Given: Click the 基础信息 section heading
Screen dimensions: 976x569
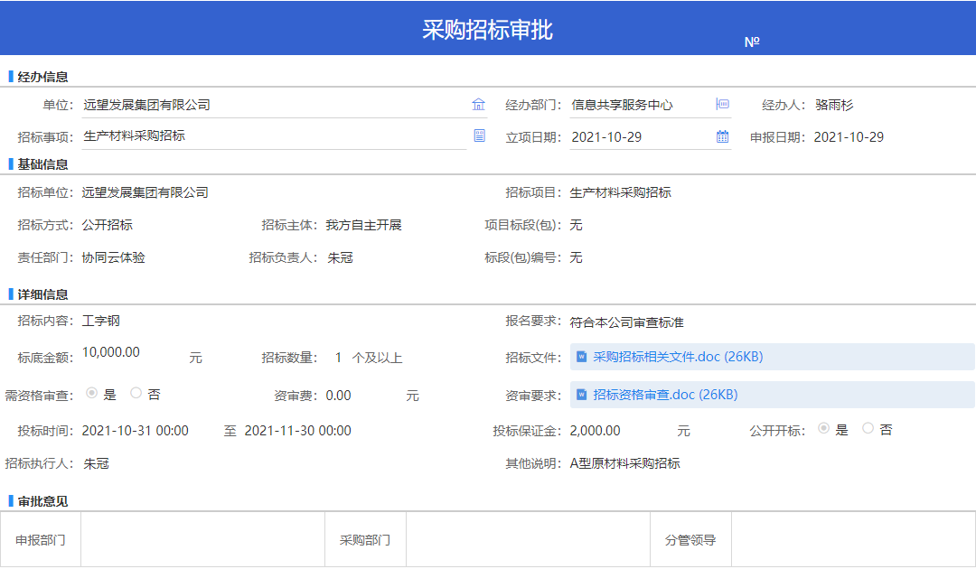Looking at the screenshot, I should (x=42, y=164).
